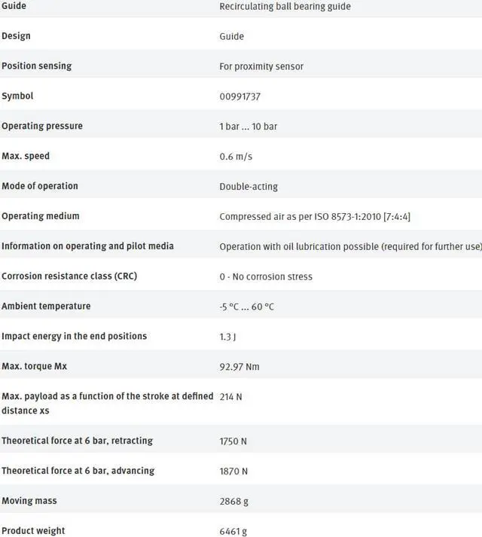Click the oil lubrication information value
Image resolution: width=482 pixels, height=537 pixels.
tap(350, 246)
